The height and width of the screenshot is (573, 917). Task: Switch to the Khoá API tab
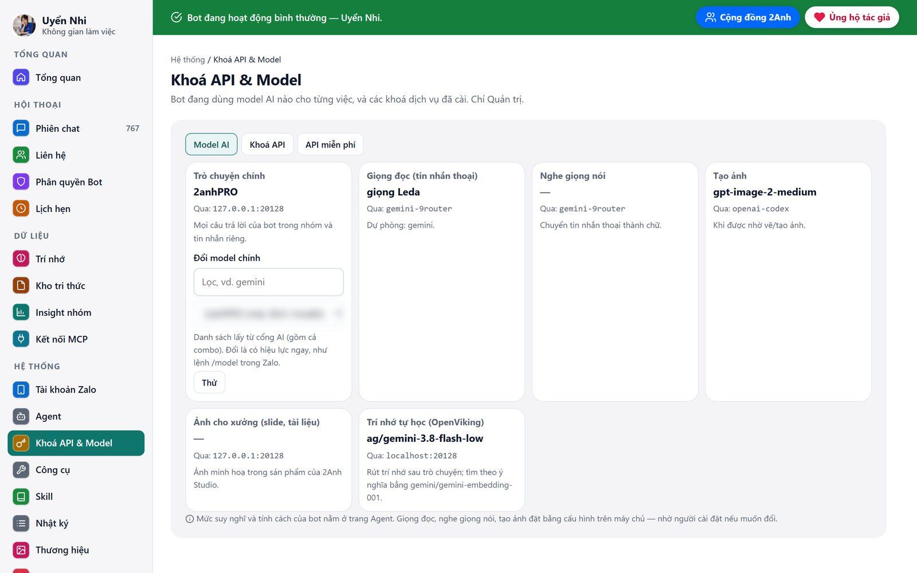(x=267, y=144)
